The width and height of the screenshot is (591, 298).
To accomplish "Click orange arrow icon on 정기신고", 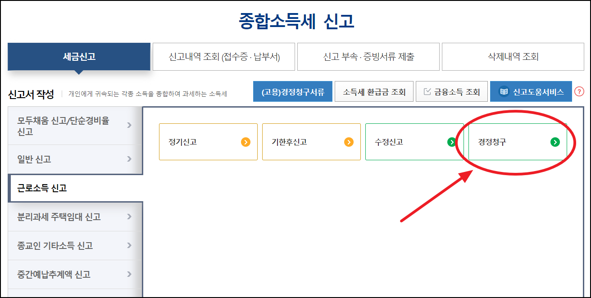I will pos(245,142).
